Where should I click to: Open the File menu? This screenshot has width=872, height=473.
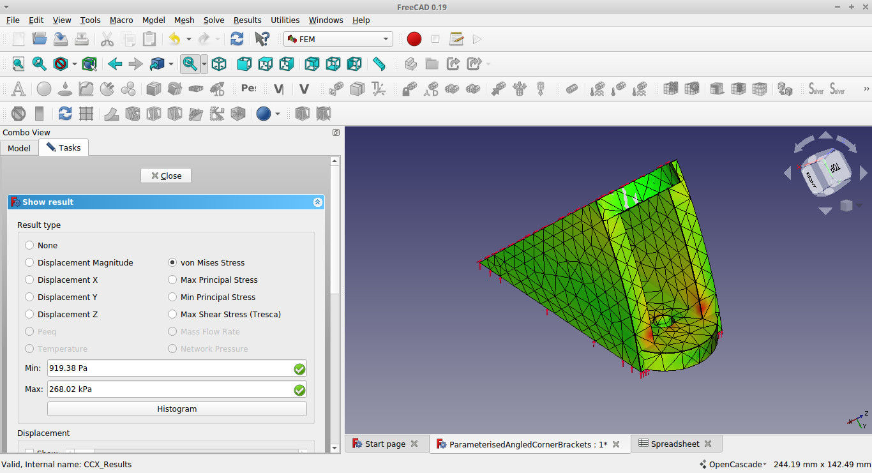coord(13,20)
